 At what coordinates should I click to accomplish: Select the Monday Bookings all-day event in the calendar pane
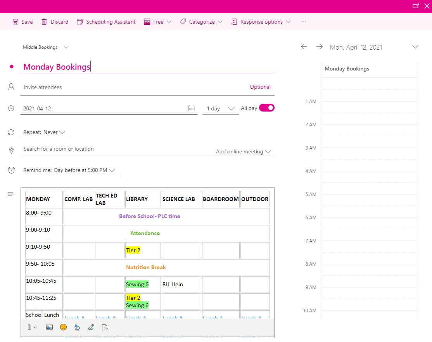coord(369,69)
